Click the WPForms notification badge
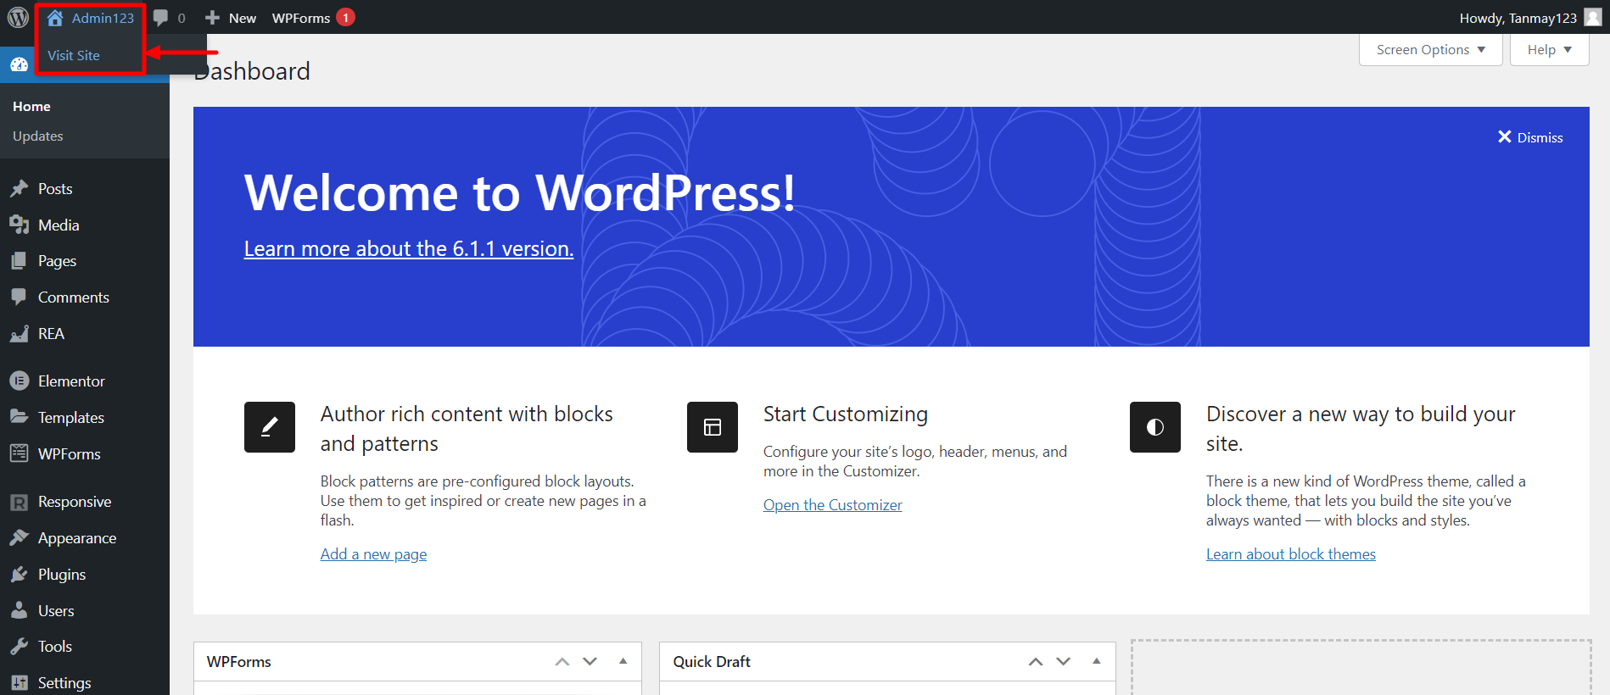This screenshot has width=1610, height=695. coord(345,17)
